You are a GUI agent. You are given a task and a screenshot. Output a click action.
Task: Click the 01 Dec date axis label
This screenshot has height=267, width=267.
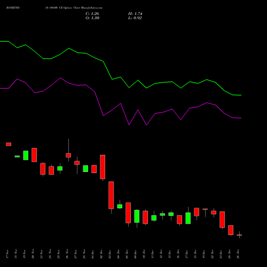[x=93, y=254]
